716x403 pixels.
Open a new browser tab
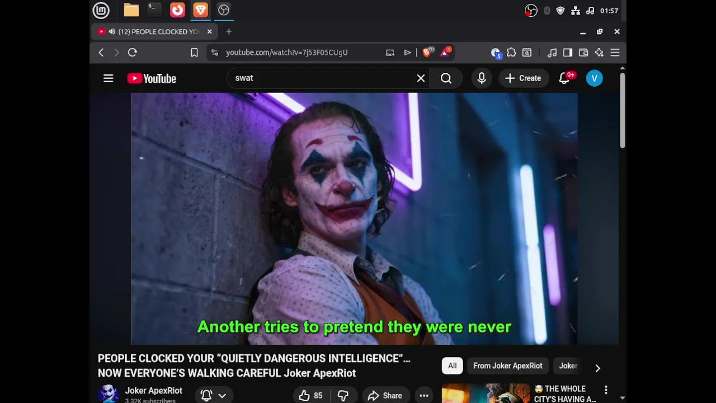[229, 32]
